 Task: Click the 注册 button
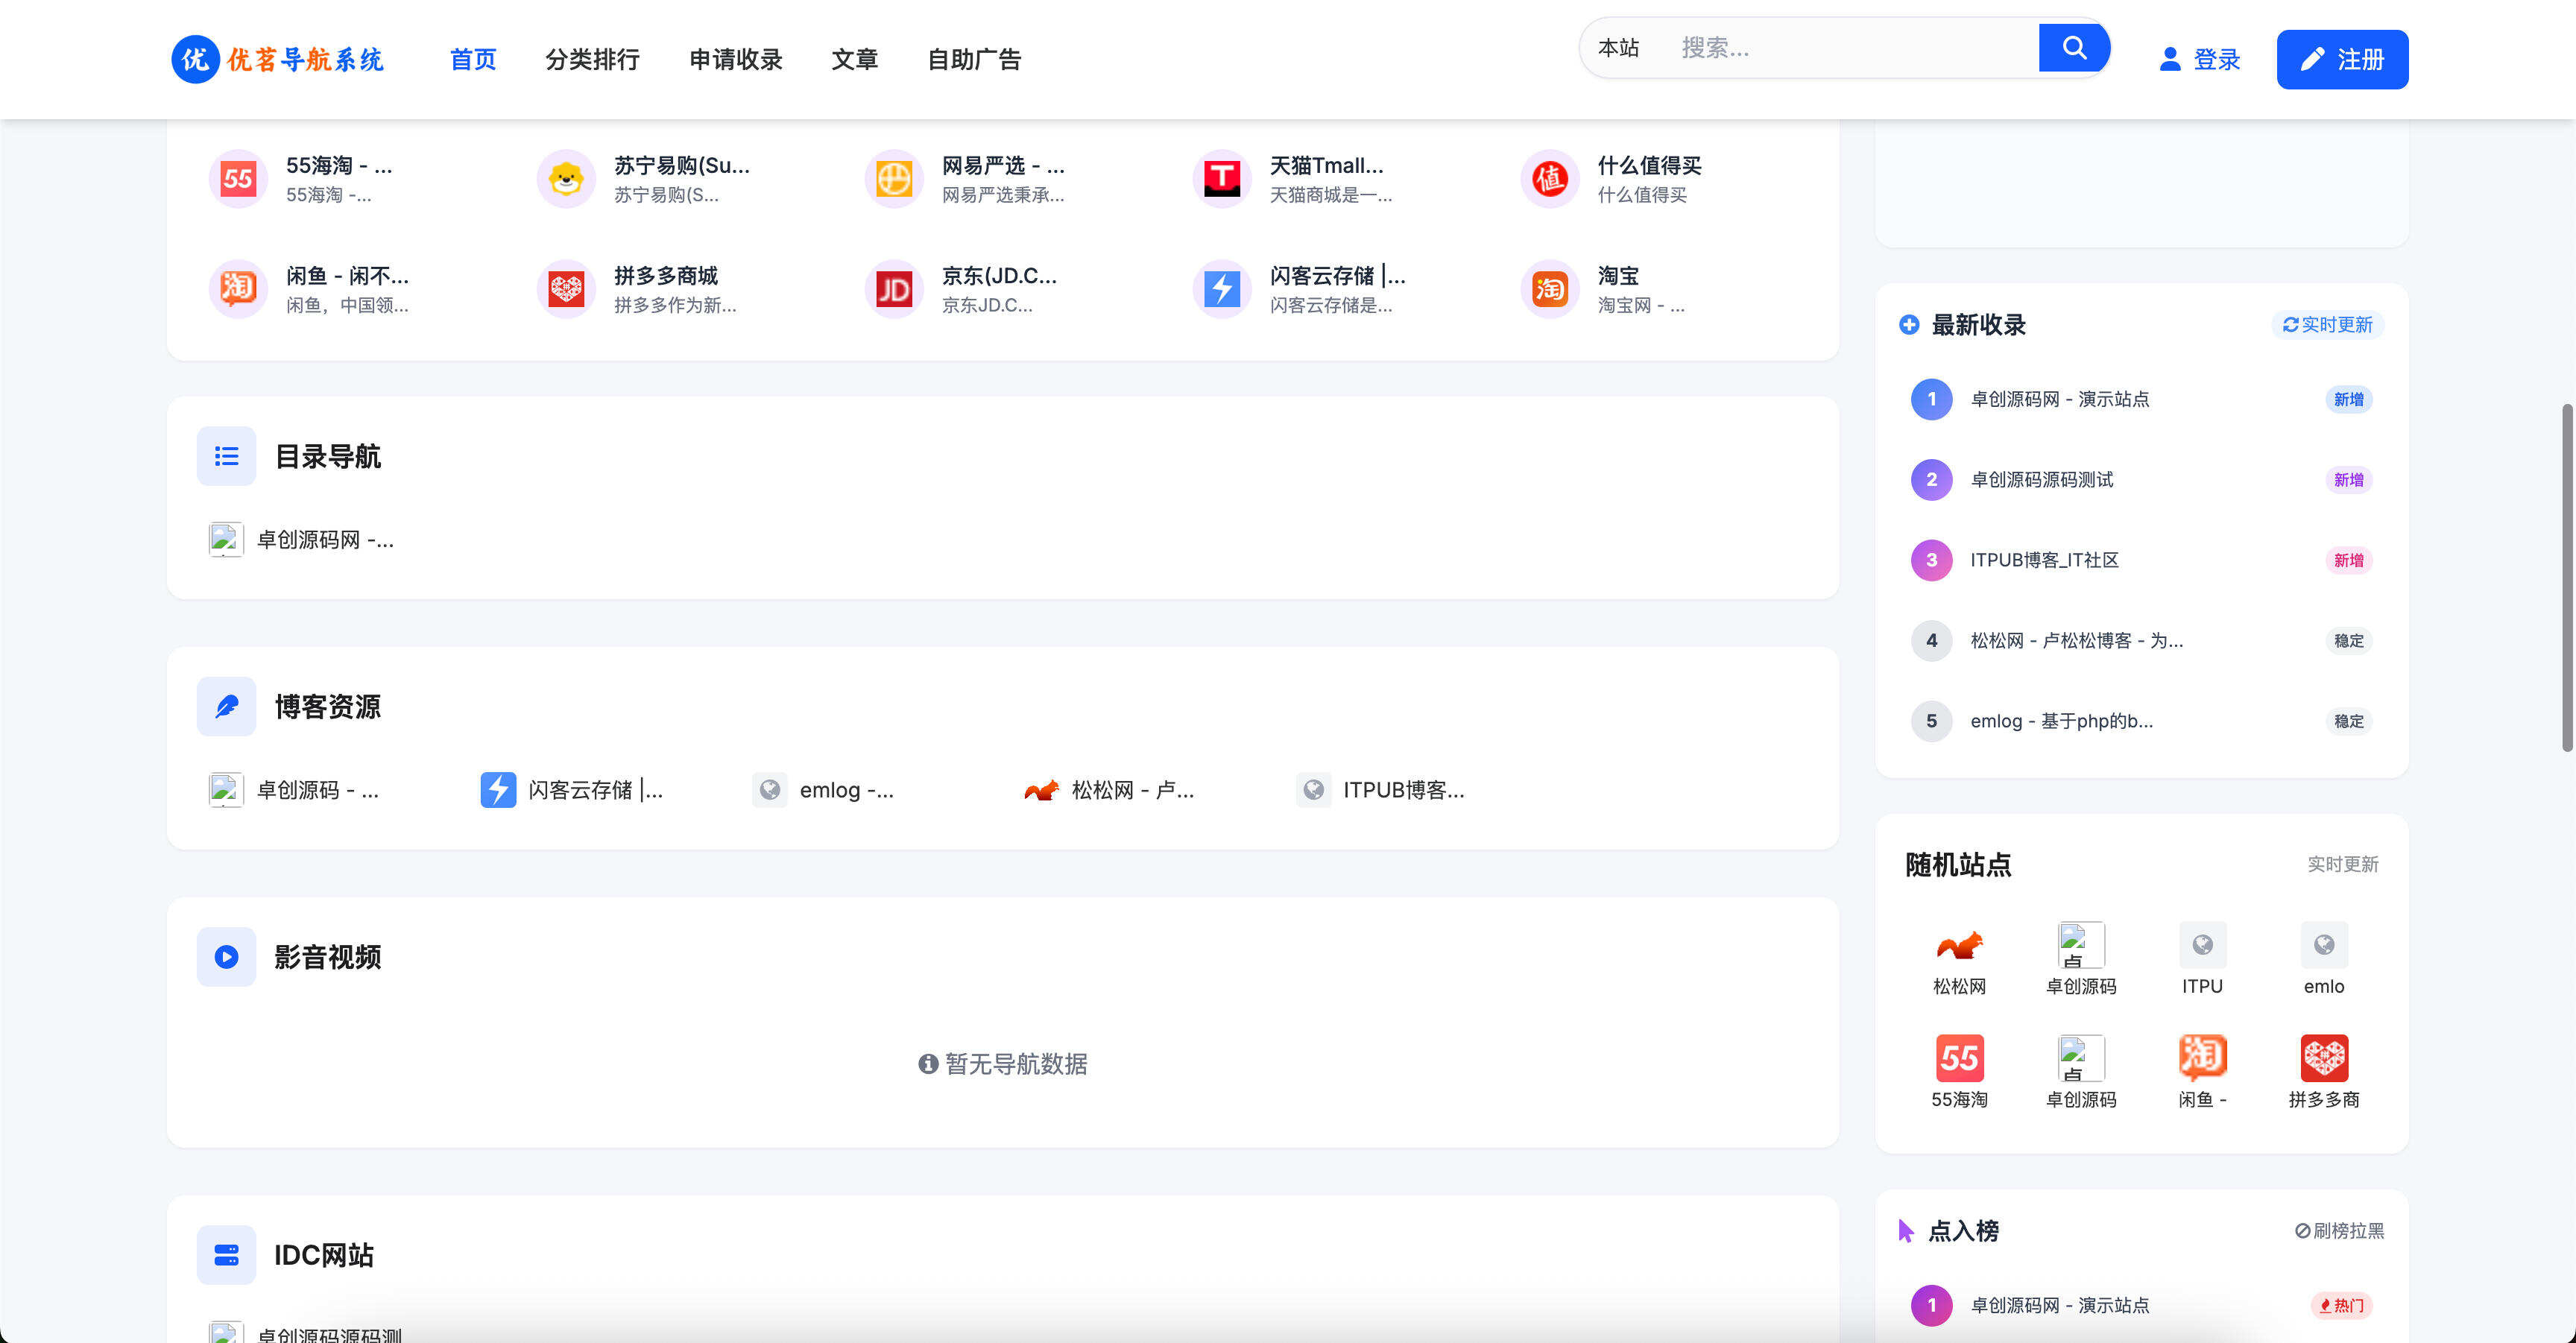click(x=2342, y=60)
